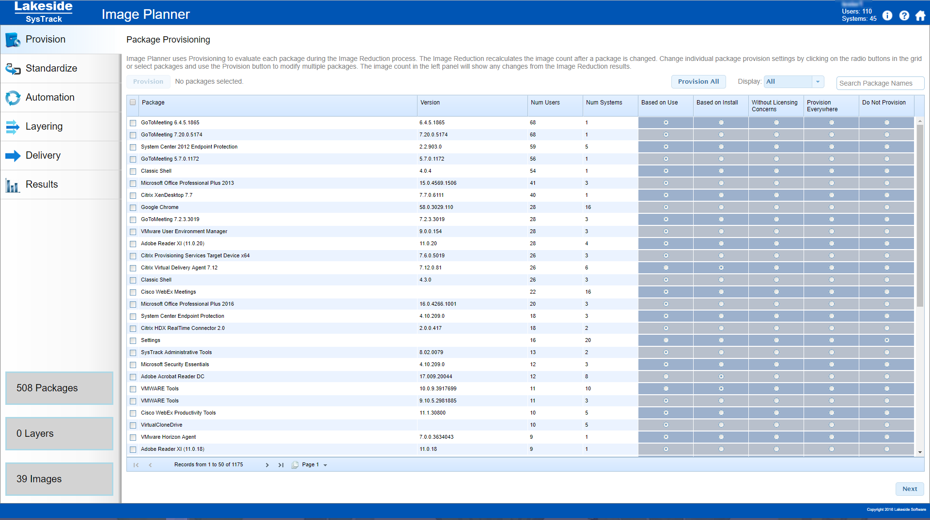Click the Delivery arrow icon
The image size is (930, 520).
click(13, 156)
